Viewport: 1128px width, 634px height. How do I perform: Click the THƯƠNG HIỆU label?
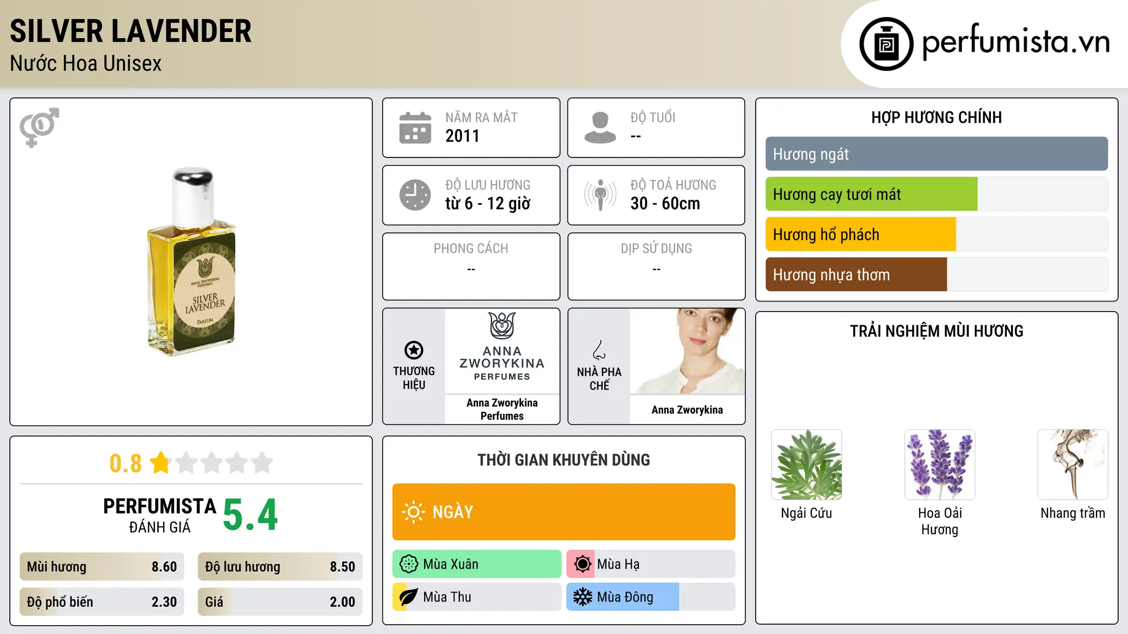pyautogui.click(x=414, y=378)
